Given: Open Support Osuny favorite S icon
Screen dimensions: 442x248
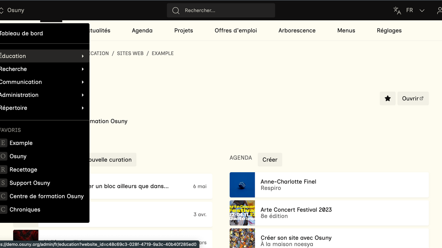Looking at the screenshot, I should click(3, 183).
